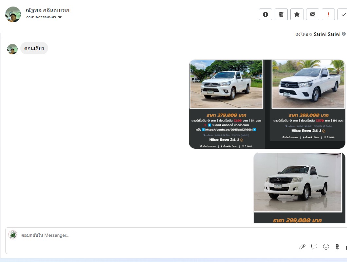Open the 399,000 baht Hilux Revo image
This screenshot has width=347, height=262.
(308, 104)
